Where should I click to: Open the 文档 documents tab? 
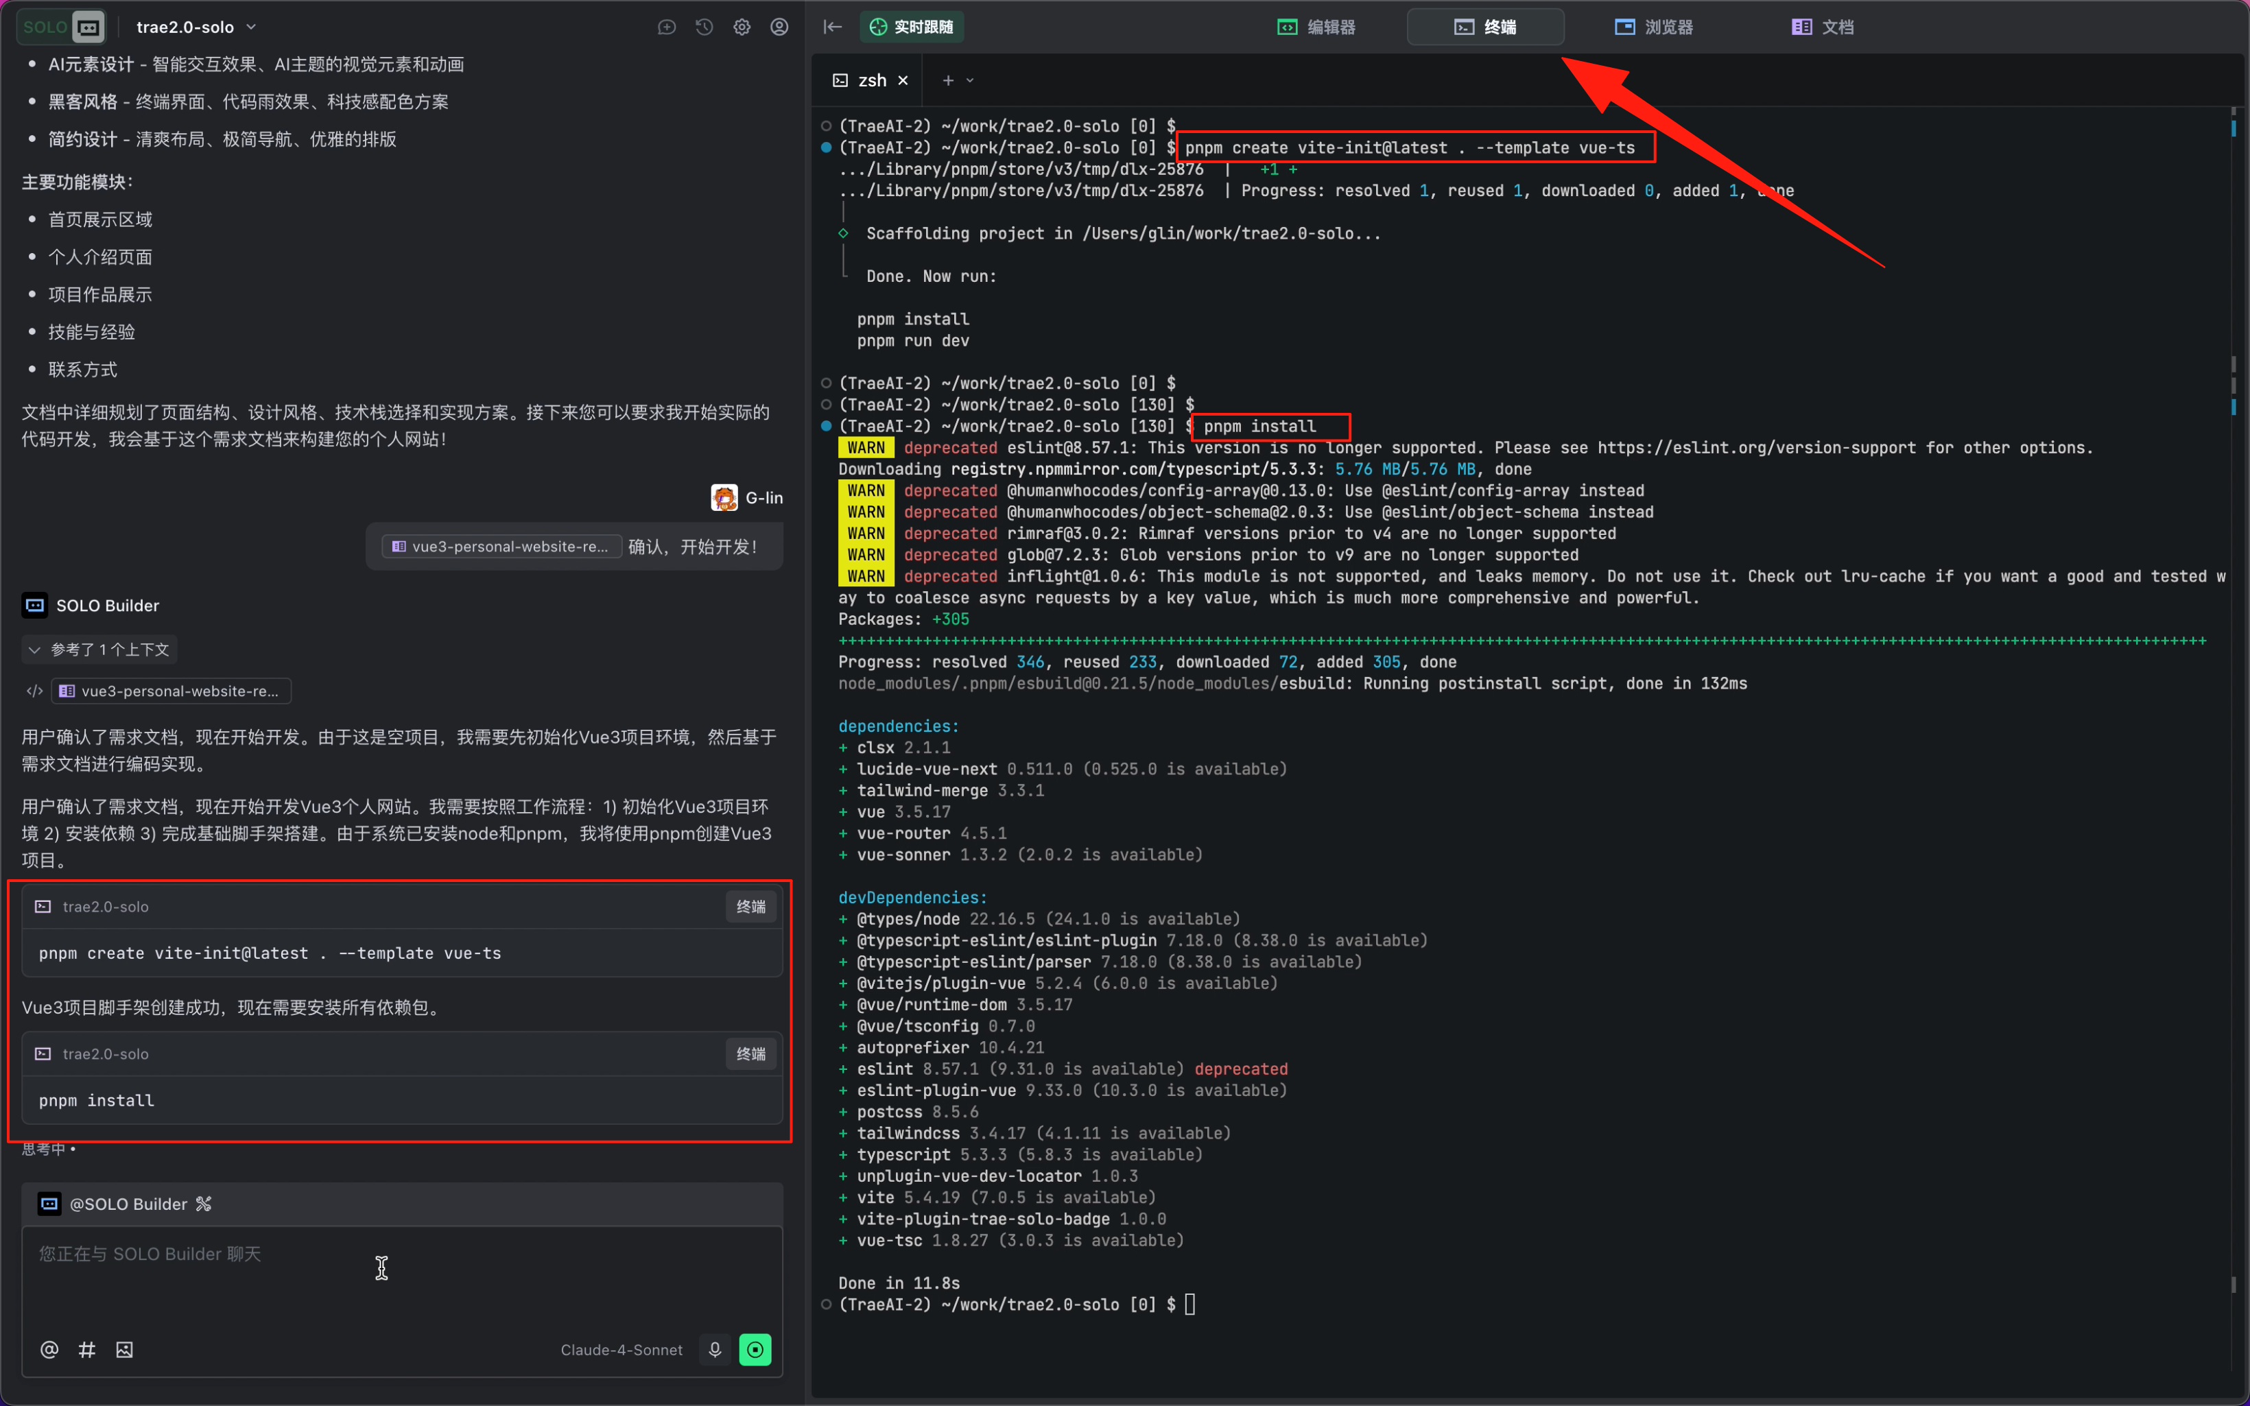[x=1823, y=27]
